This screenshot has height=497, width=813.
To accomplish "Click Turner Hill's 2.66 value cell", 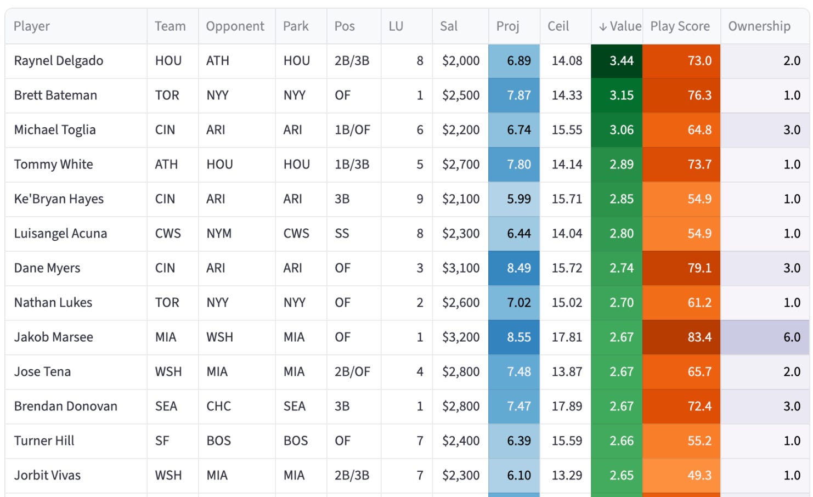I will point(617,441).
